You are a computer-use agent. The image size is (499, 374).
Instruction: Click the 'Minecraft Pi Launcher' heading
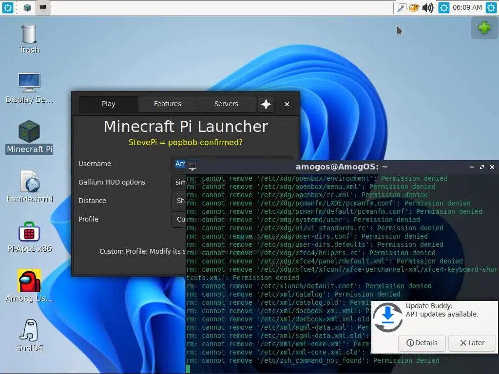[x=186, y=127]
